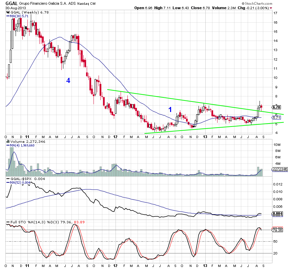The width and height of the screenshot is (288, 269).
Task: Click the 10 label on the price axis
Action: [275, 77]
